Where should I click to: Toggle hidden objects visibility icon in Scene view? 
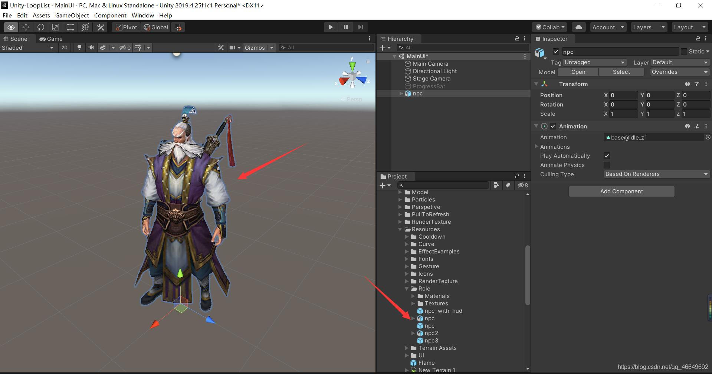point(125,47)
